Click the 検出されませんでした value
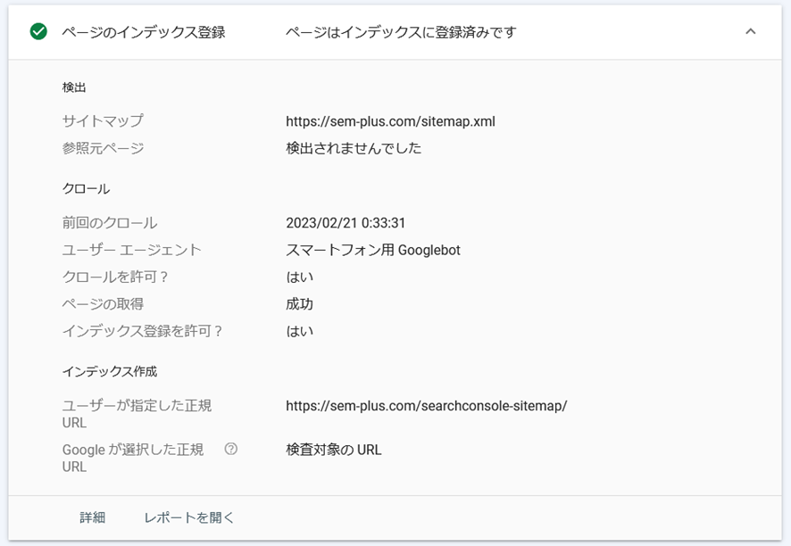 (354, 148)
